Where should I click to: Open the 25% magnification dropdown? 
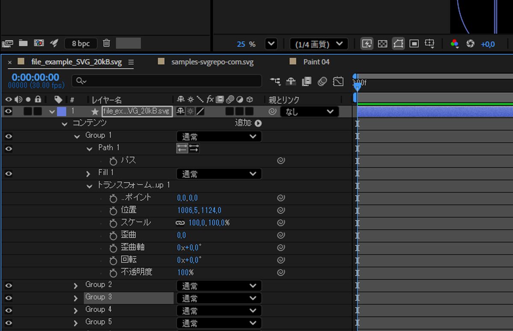tap(271, 44)
